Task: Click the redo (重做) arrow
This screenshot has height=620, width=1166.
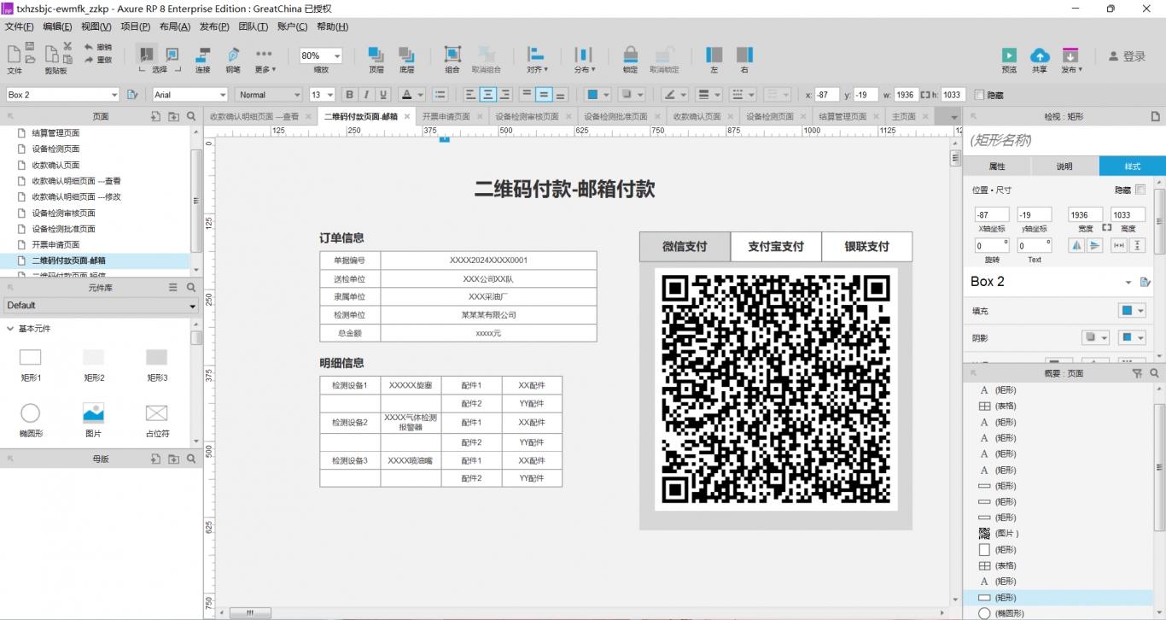Action: tap(89, 60)
